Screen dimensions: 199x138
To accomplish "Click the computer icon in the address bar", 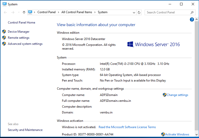I will pos(30,12).
